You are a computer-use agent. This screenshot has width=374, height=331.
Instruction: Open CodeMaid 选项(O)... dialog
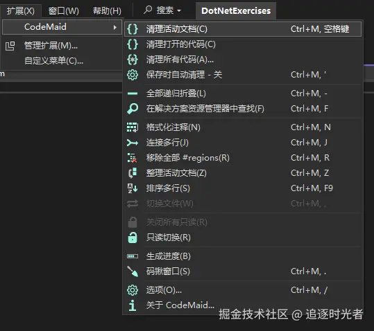244,290
